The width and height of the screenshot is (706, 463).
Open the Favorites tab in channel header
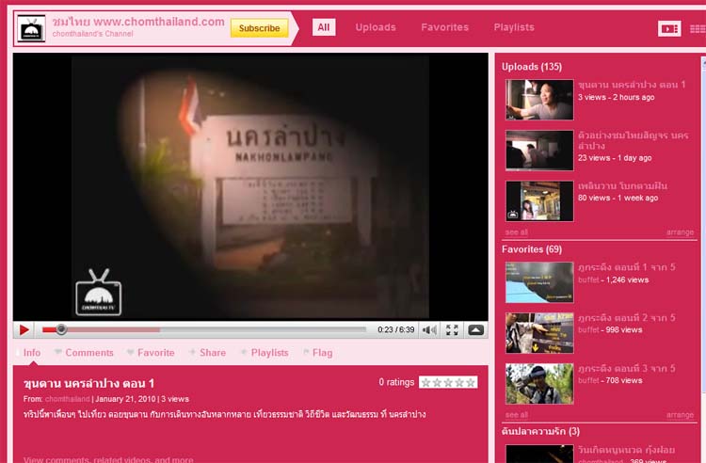[445, 27]
